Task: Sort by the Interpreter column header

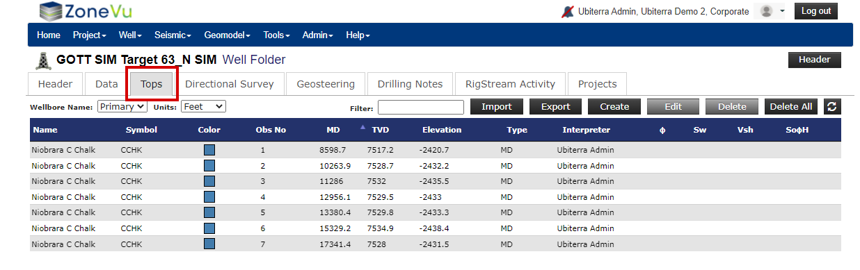Action: [x=587, y=130]
